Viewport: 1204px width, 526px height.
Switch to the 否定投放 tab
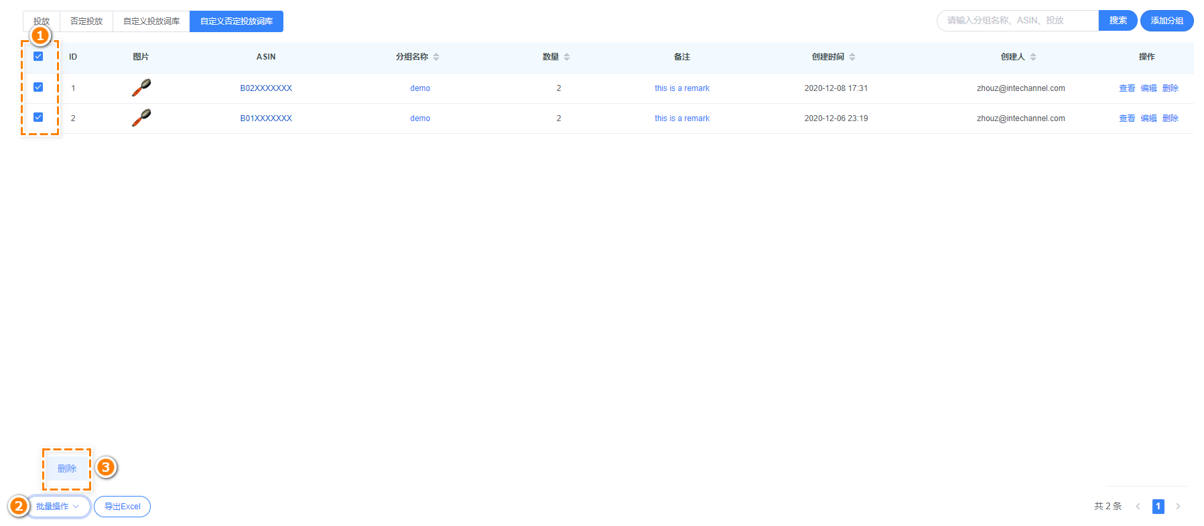[x=86, y=21]
